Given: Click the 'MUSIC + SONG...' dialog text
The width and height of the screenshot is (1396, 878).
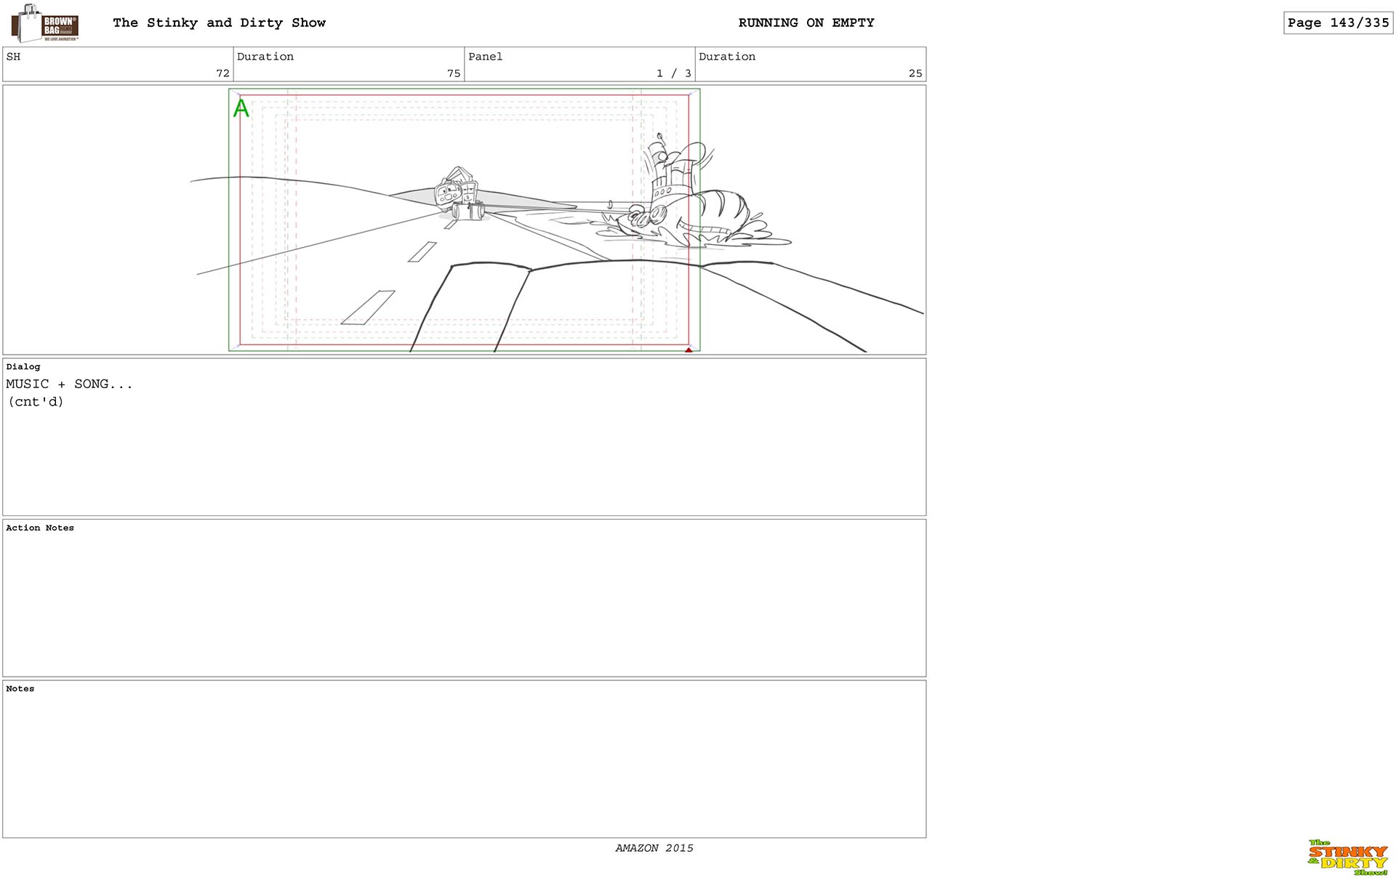Looking at the screenshot, I should 70,384.
